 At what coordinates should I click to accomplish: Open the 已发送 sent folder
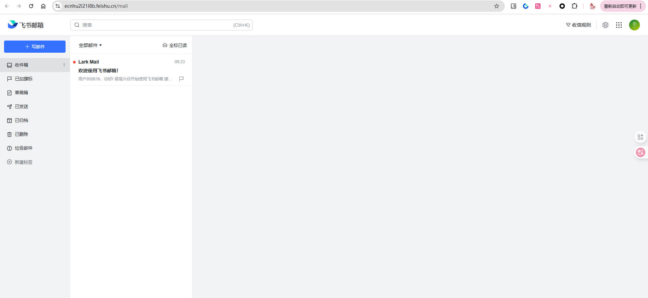[35, 106]
